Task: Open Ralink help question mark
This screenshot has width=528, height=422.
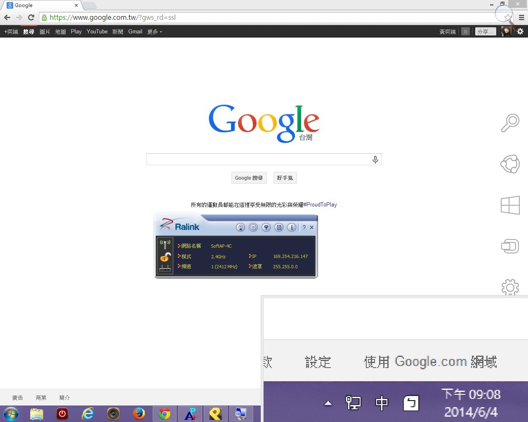Action: point(304,227)
